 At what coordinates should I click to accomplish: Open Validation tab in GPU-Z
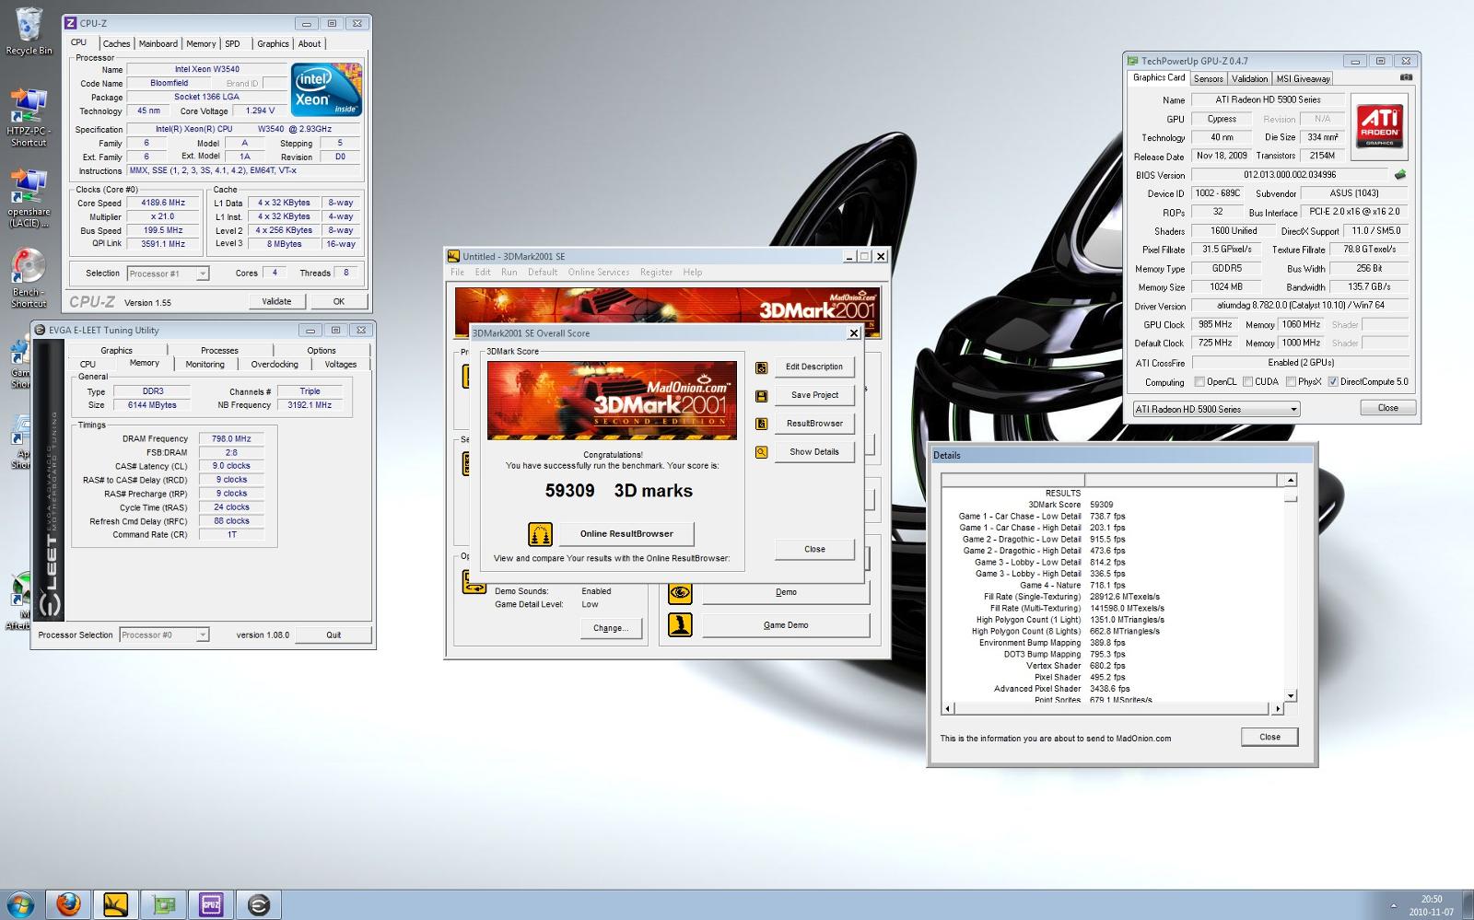click(x=1250, y=79)
